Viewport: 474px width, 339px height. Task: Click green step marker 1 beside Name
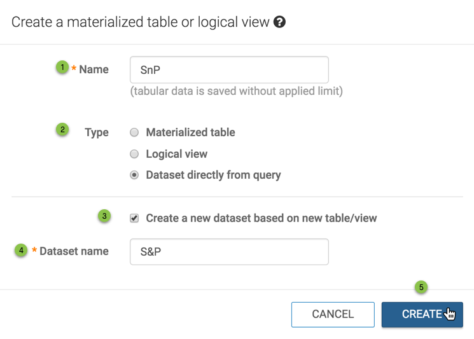click(62, 67)
